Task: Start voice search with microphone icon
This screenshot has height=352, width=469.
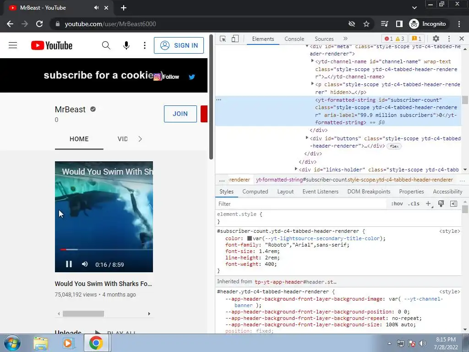Action: coord(126,45)
